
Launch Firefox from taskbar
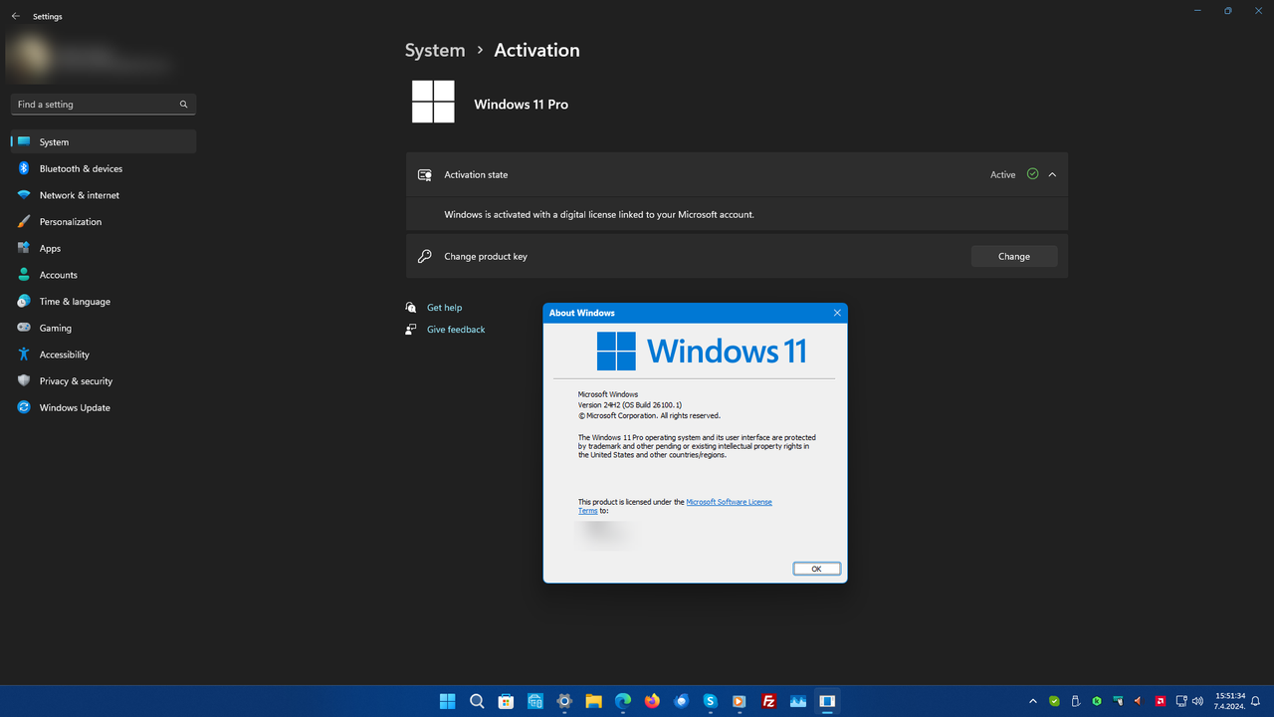[652, 701]
